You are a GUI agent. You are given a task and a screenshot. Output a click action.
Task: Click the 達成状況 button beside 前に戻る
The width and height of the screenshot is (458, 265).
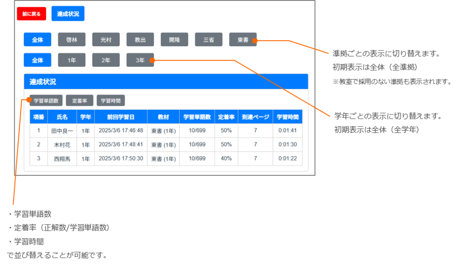(68, 14)
